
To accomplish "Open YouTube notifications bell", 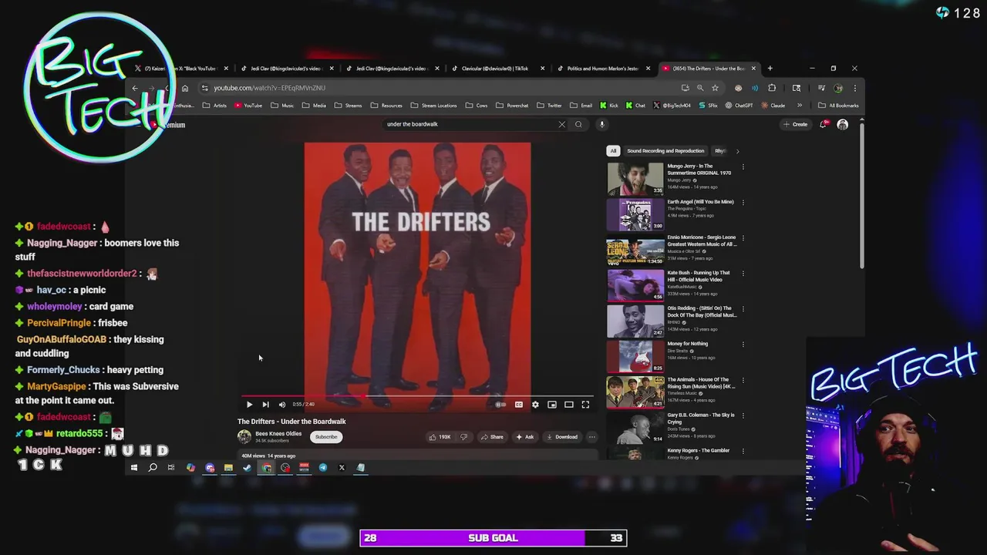I will (x=824, y=124).
